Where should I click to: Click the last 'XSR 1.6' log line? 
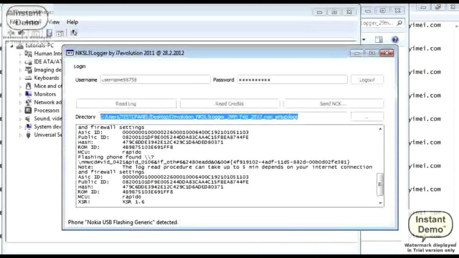(x=111, y=202)
